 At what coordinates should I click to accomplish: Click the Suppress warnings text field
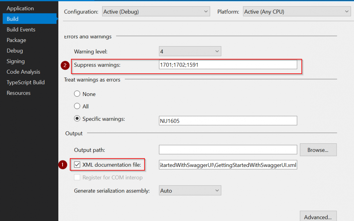[228, 65]
